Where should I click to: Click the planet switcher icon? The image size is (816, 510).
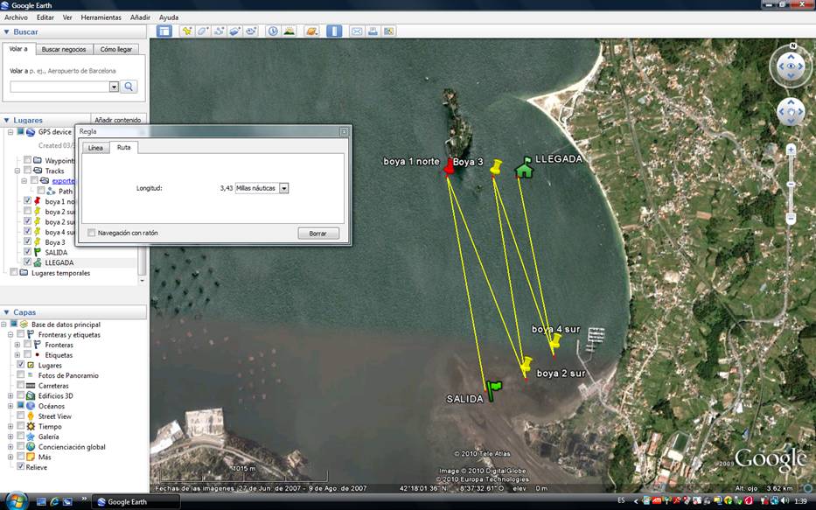[x=311, y=31]
